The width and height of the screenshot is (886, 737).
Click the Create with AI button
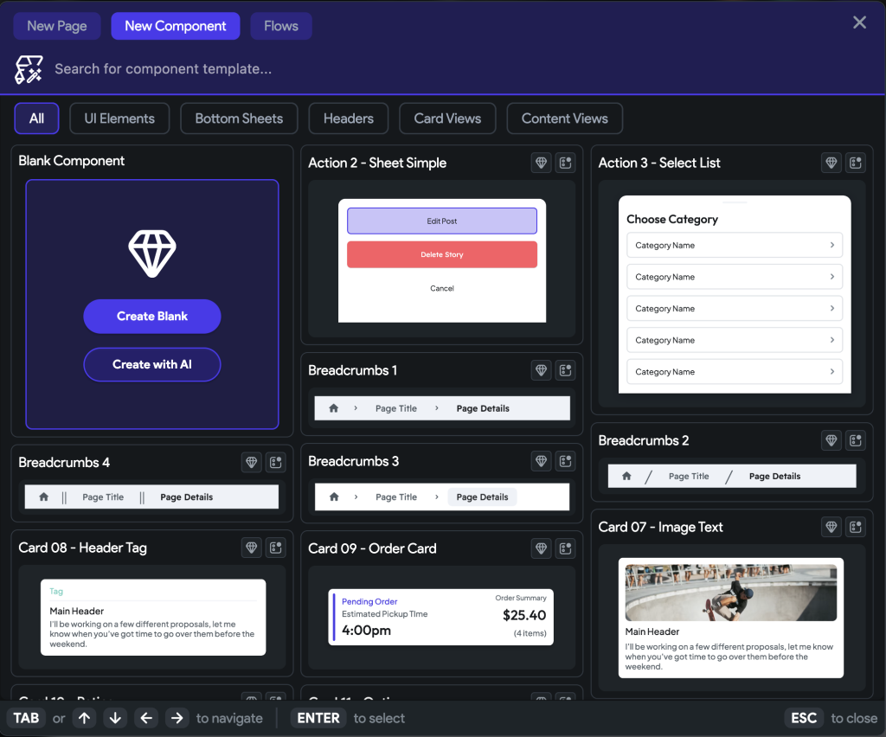click(x=152, y=364)
